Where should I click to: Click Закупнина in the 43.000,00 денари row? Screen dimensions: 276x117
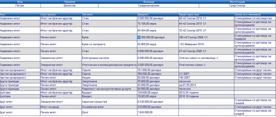[x=109, y=85]
